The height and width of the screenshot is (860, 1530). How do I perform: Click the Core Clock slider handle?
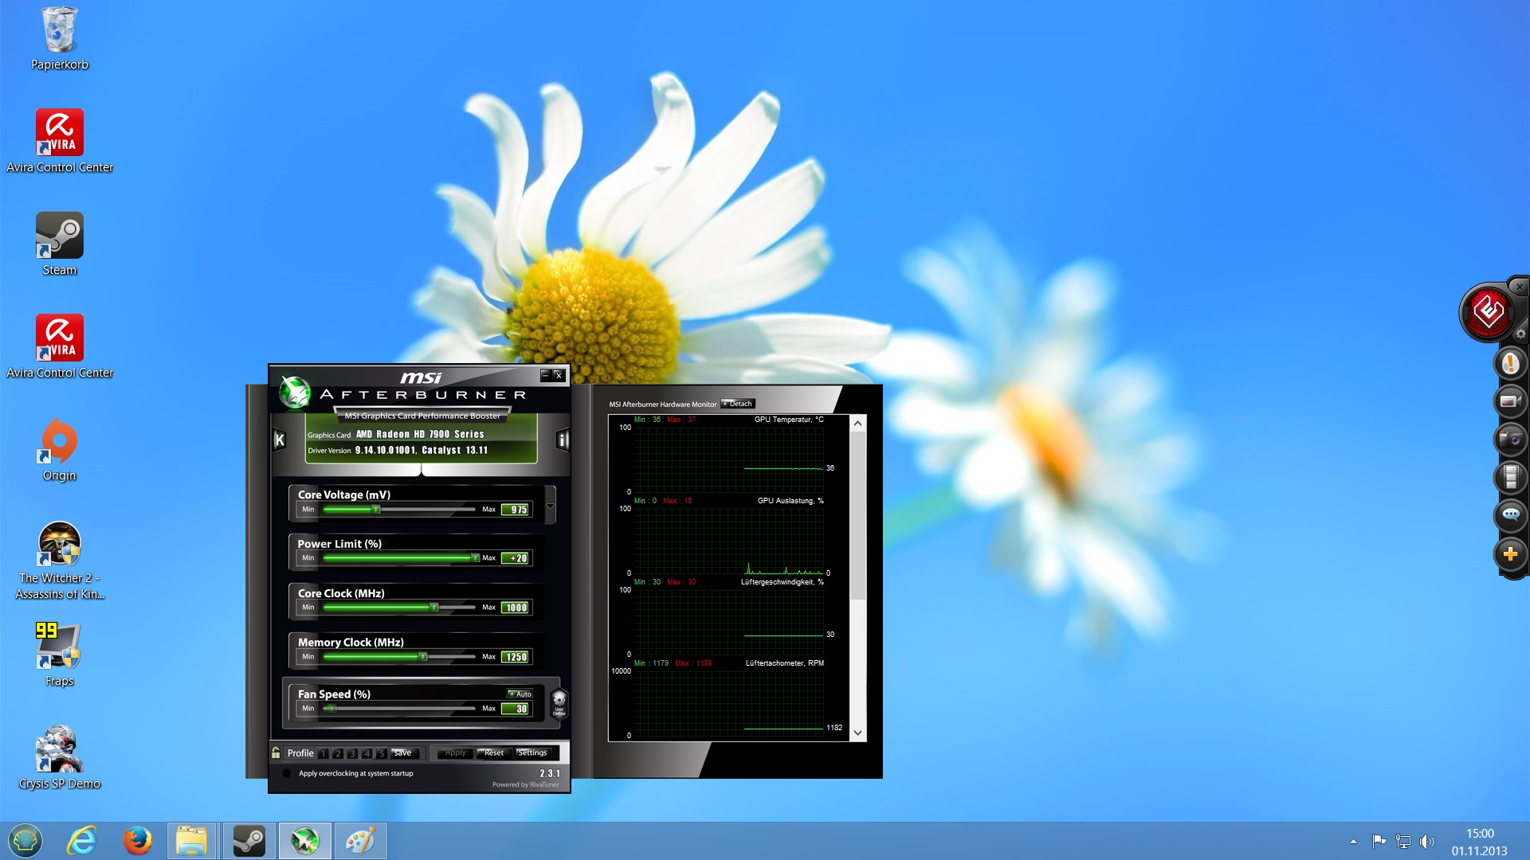coord(434,608)
